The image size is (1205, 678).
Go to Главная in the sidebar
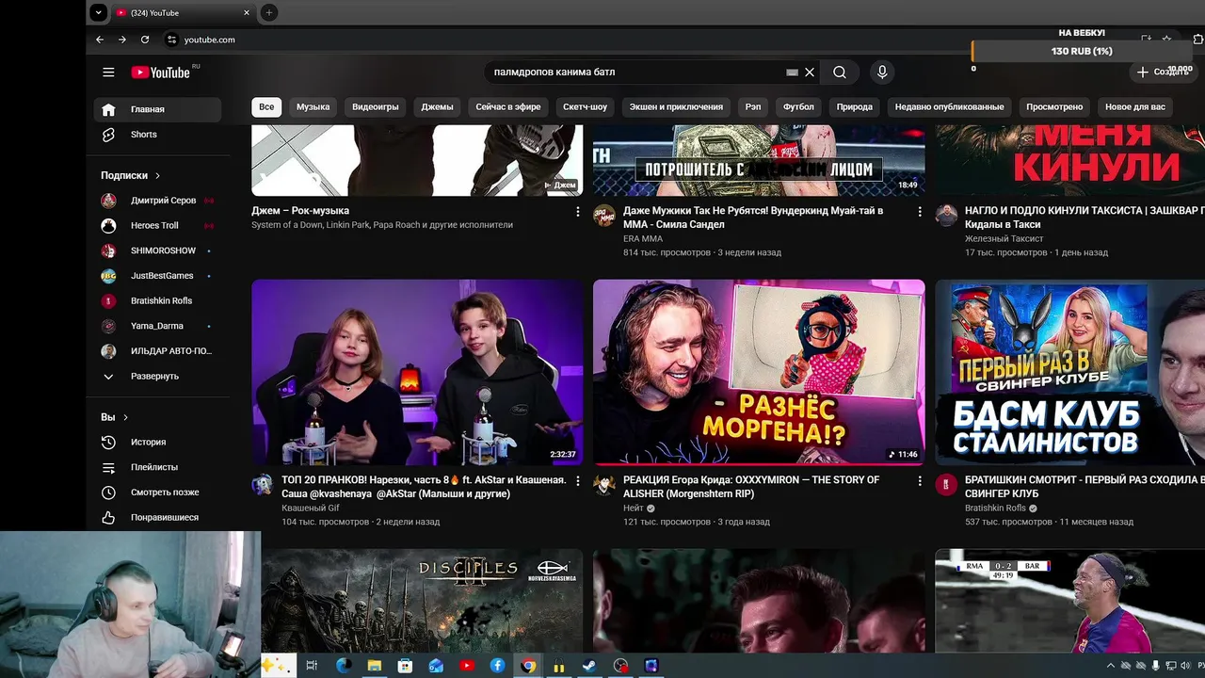157,109
